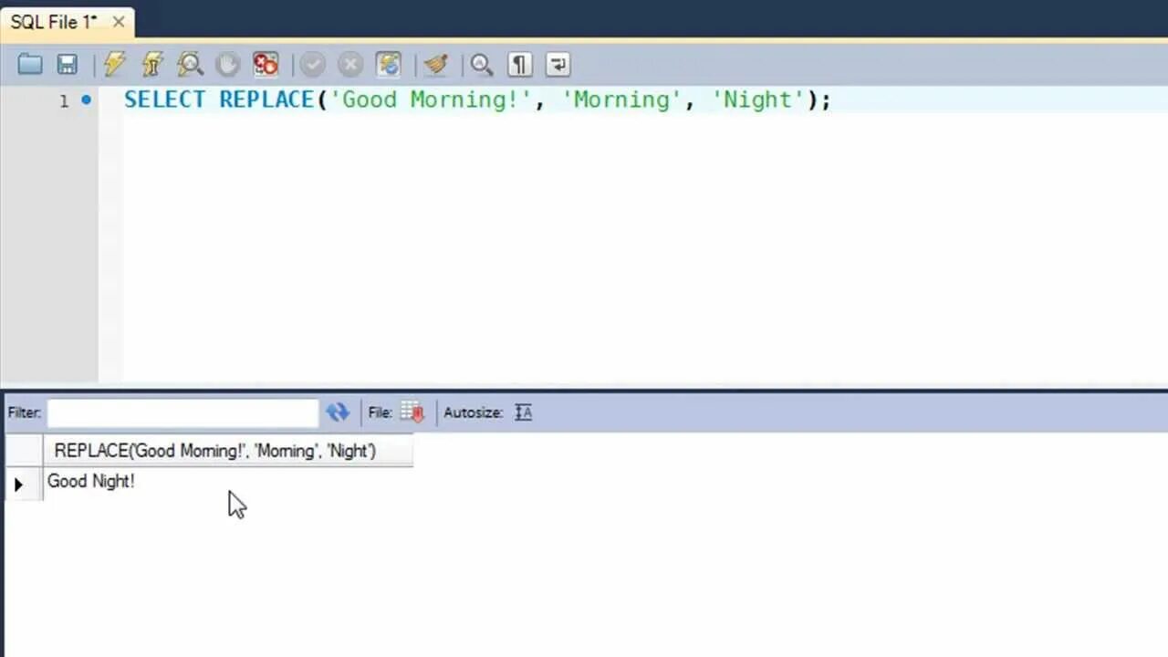Viewport: 1168px width, 657px height.
Task: Click into the result Filter field
Action: click(x=182, y=412)
